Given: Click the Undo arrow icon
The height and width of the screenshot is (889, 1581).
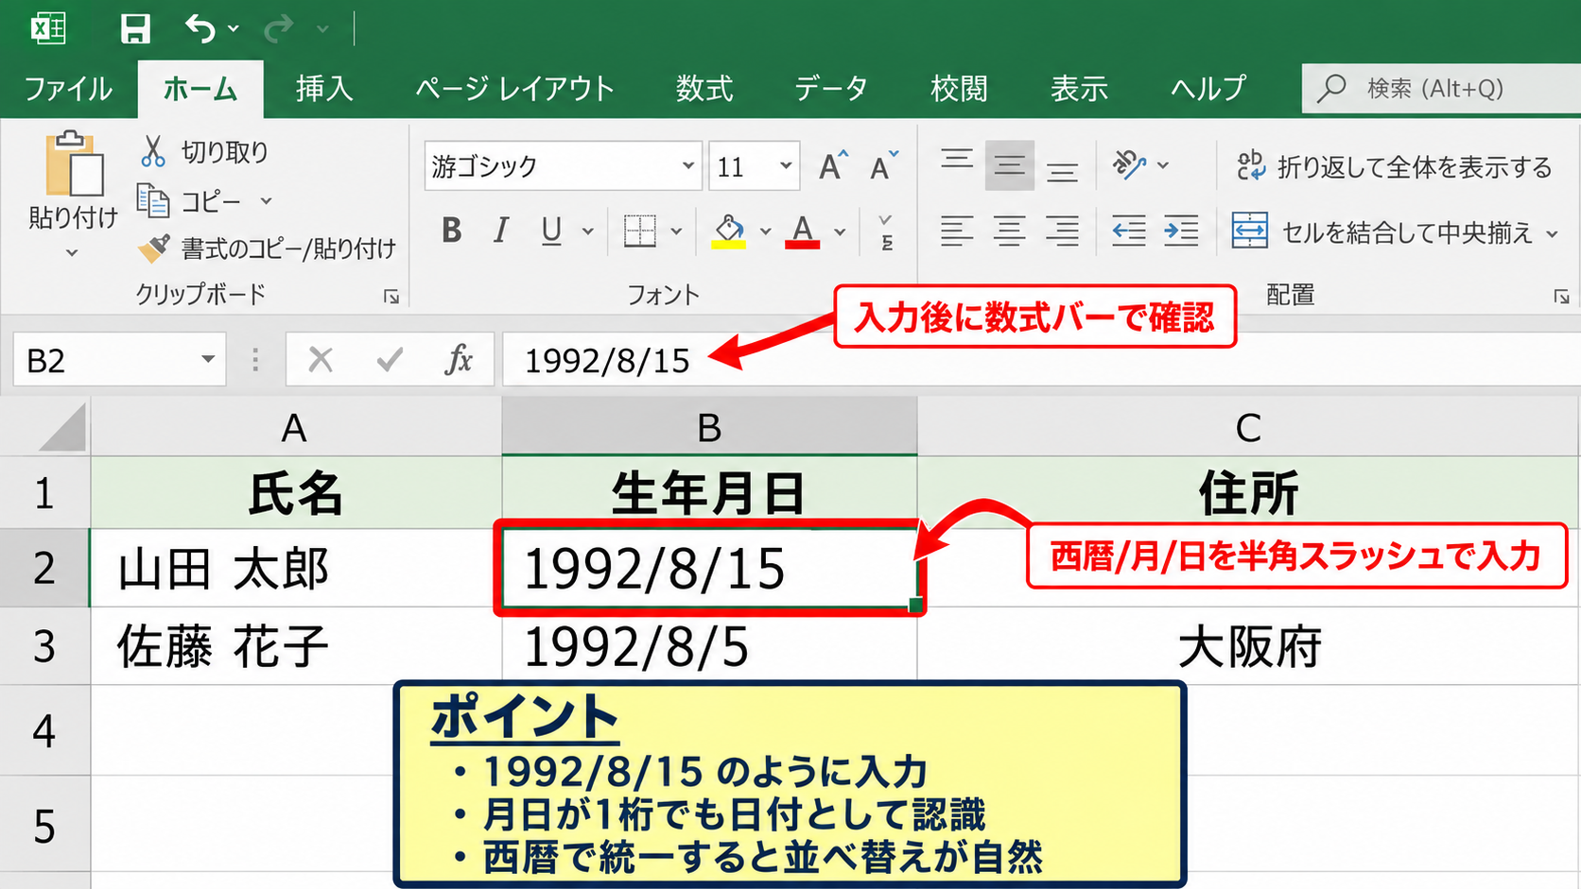Looking at the screenshot, I should point(200,28).
